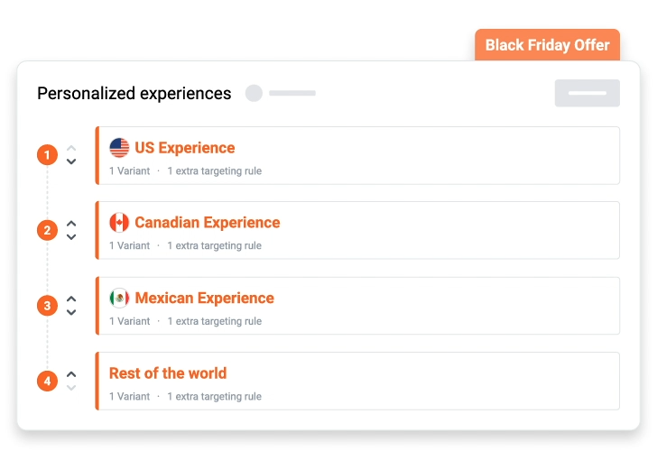
Task: Click the orange number 1 badge
Action: pyautogui.click(x=47, y=155)
